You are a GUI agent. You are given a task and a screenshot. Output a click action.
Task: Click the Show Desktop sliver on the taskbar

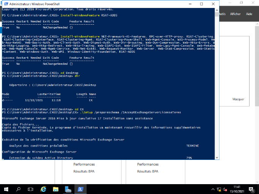[x=258, y=189]
